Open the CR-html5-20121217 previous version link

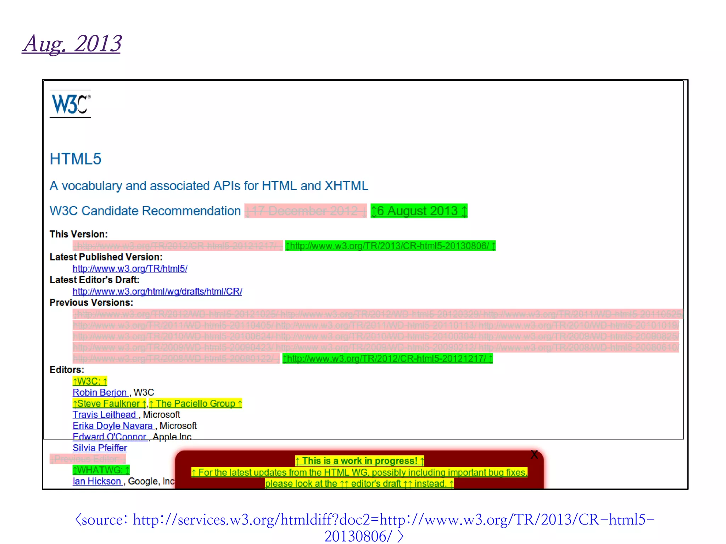point(387,359)
